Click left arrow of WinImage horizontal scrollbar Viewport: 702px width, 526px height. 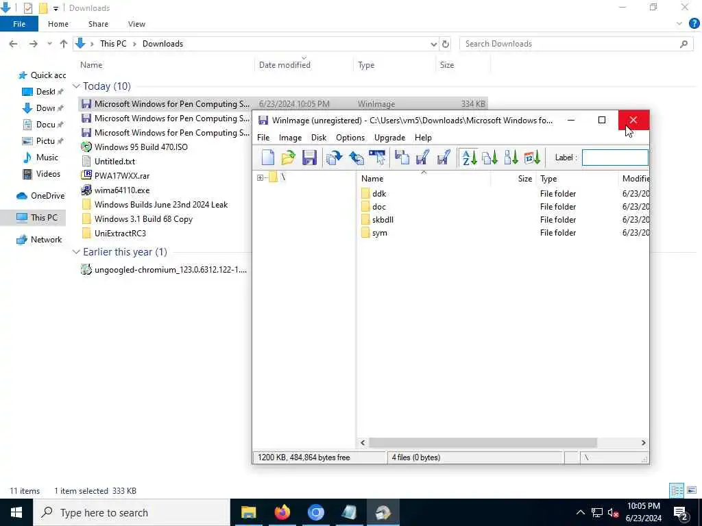[363, 442]
